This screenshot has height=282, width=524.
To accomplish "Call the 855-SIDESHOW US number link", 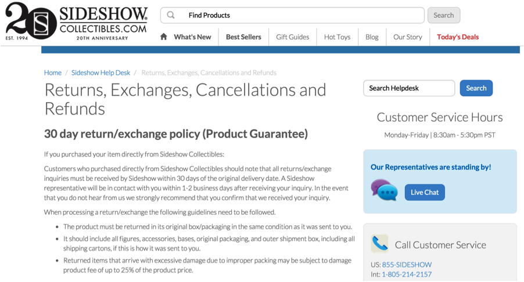I will point(407,265).
